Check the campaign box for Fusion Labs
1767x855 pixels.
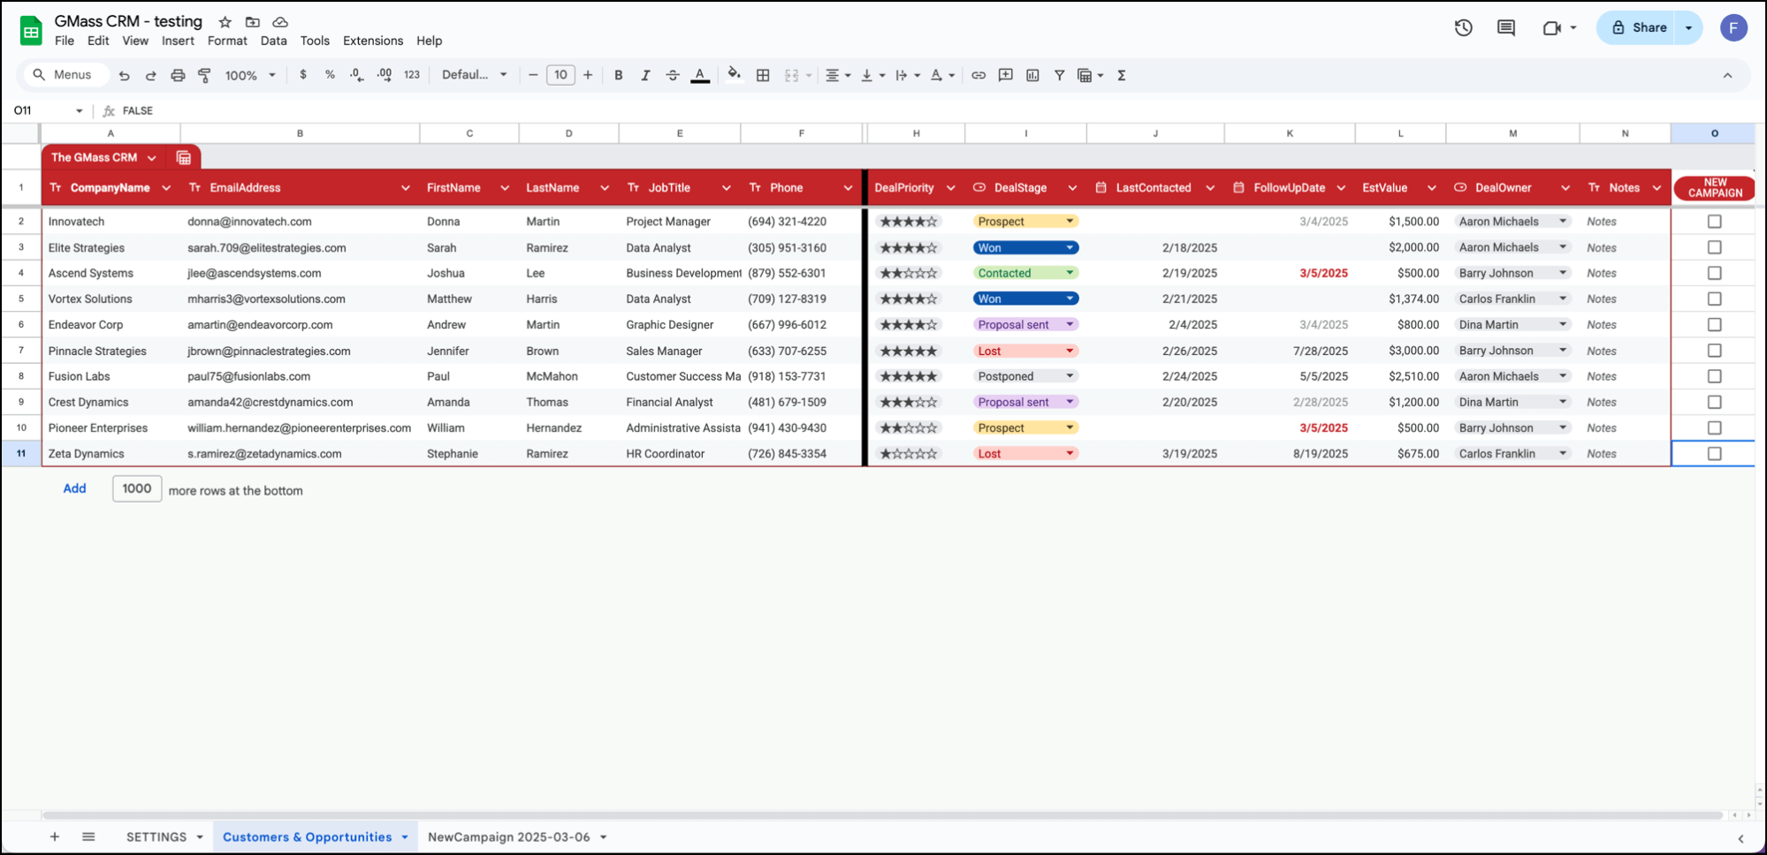[1714, 376]
